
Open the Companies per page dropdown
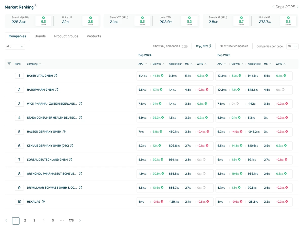pos(293,46)
